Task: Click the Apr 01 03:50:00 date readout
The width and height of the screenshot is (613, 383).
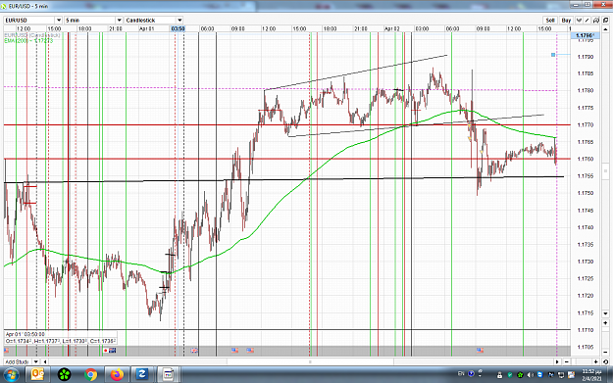Action: point(26,334)
